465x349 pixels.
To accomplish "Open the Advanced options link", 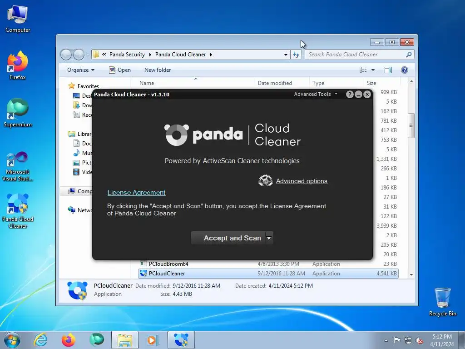I will tap(302, 181).
